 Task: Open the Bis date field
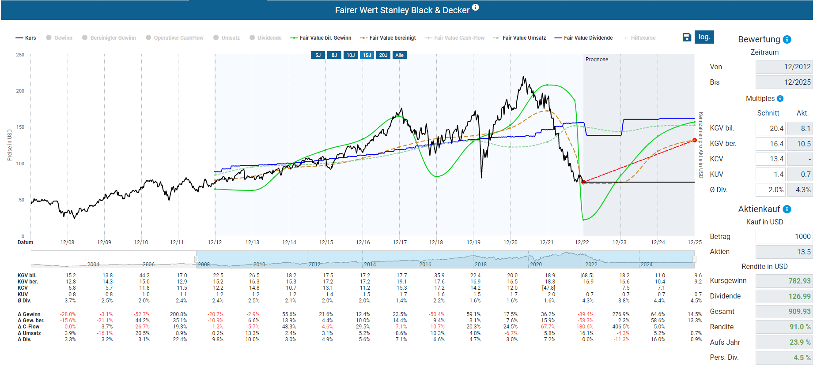point(784,82)
